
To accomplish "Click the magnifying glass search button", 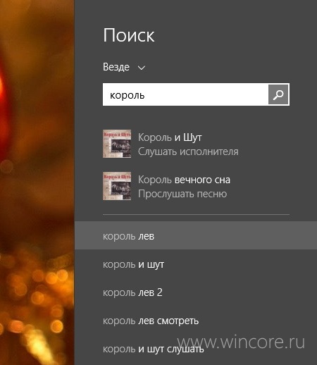I will coord(278,94).
